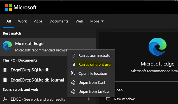178x104 pixels.
Task: Click the EdgeEDropSQLite.db-journal file icon
Action: point(5,80)
